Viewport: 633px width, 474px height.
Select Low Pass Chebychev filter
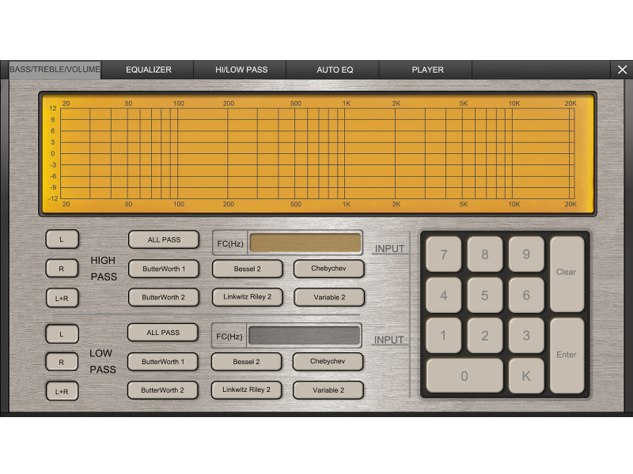pos(328,362)
